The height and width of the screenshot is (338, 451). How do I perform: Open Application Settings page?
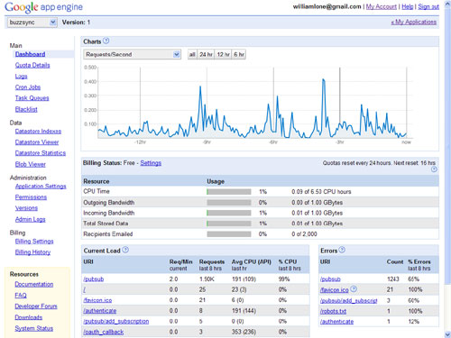(x=41, y=187)
